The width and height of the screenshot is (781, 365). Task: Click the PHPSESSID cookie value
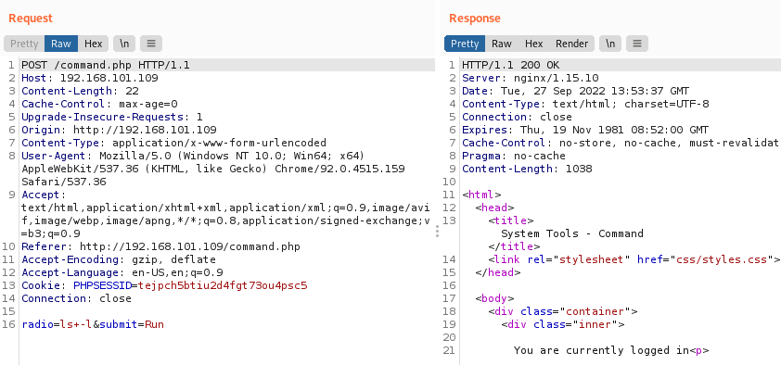(223, 285)
